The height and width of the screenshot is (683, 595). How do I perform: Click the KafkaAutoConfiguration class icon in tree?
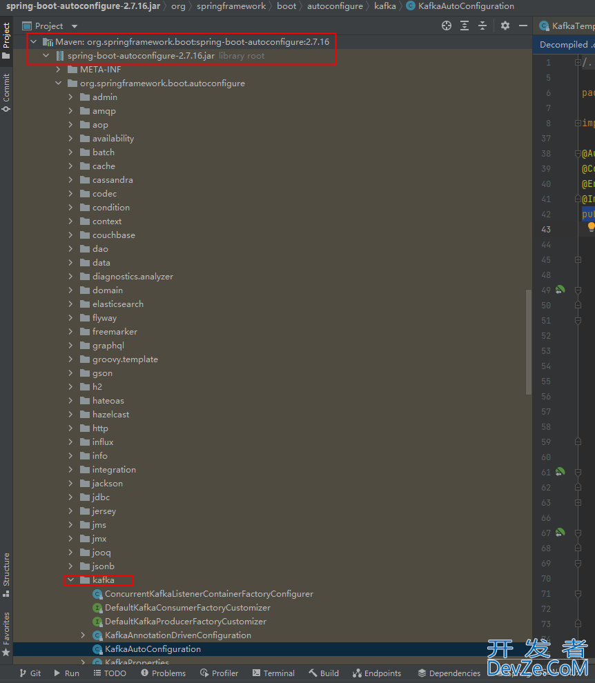tap(97, 649)
